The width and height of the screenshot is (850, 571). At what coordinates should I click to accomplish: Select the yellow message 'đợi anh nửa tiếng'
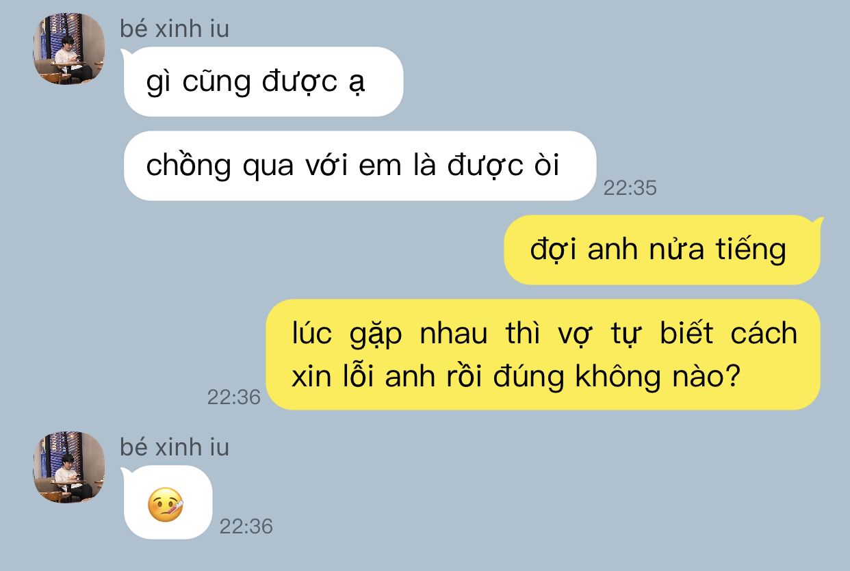pos(662,250)
